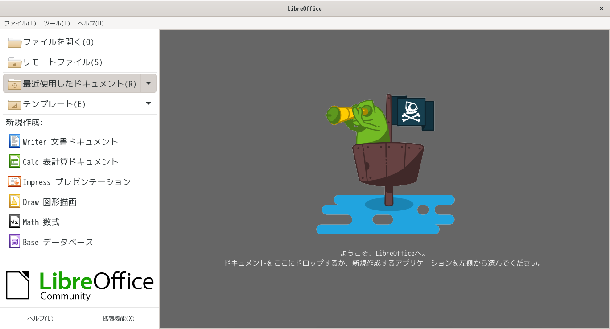The image size is (610, 329).
Task: Click the Impress presentation icon
Action: (15, 181)
